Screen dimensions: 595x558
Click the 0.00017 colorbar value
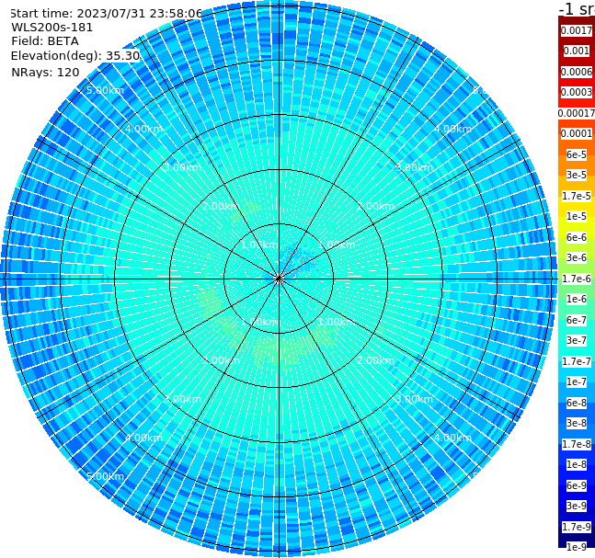click(577, 113)
